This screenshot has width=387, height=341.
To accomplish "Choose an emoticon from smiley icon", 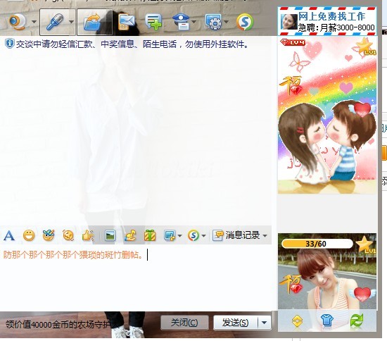I will point(29,235).
